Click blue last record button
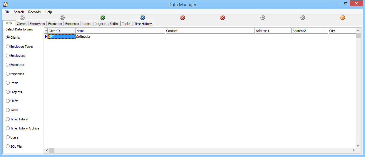This screenshot has width=365, height=157. [143, 18]
